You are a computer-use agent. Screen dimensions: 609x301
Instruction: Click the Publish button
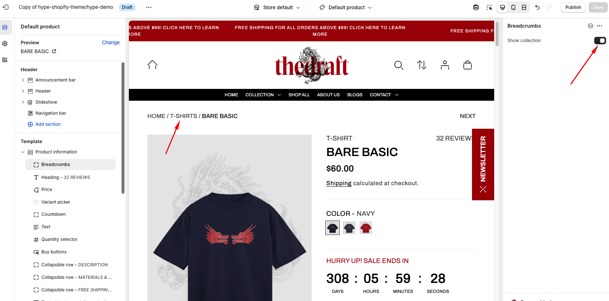point(573,7)
